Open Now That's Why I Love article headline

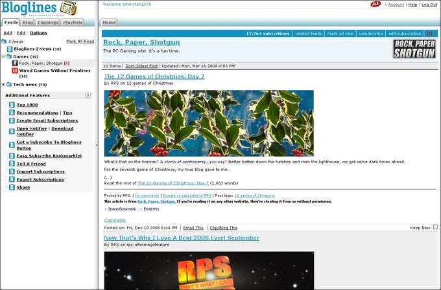tap(182, 238)
